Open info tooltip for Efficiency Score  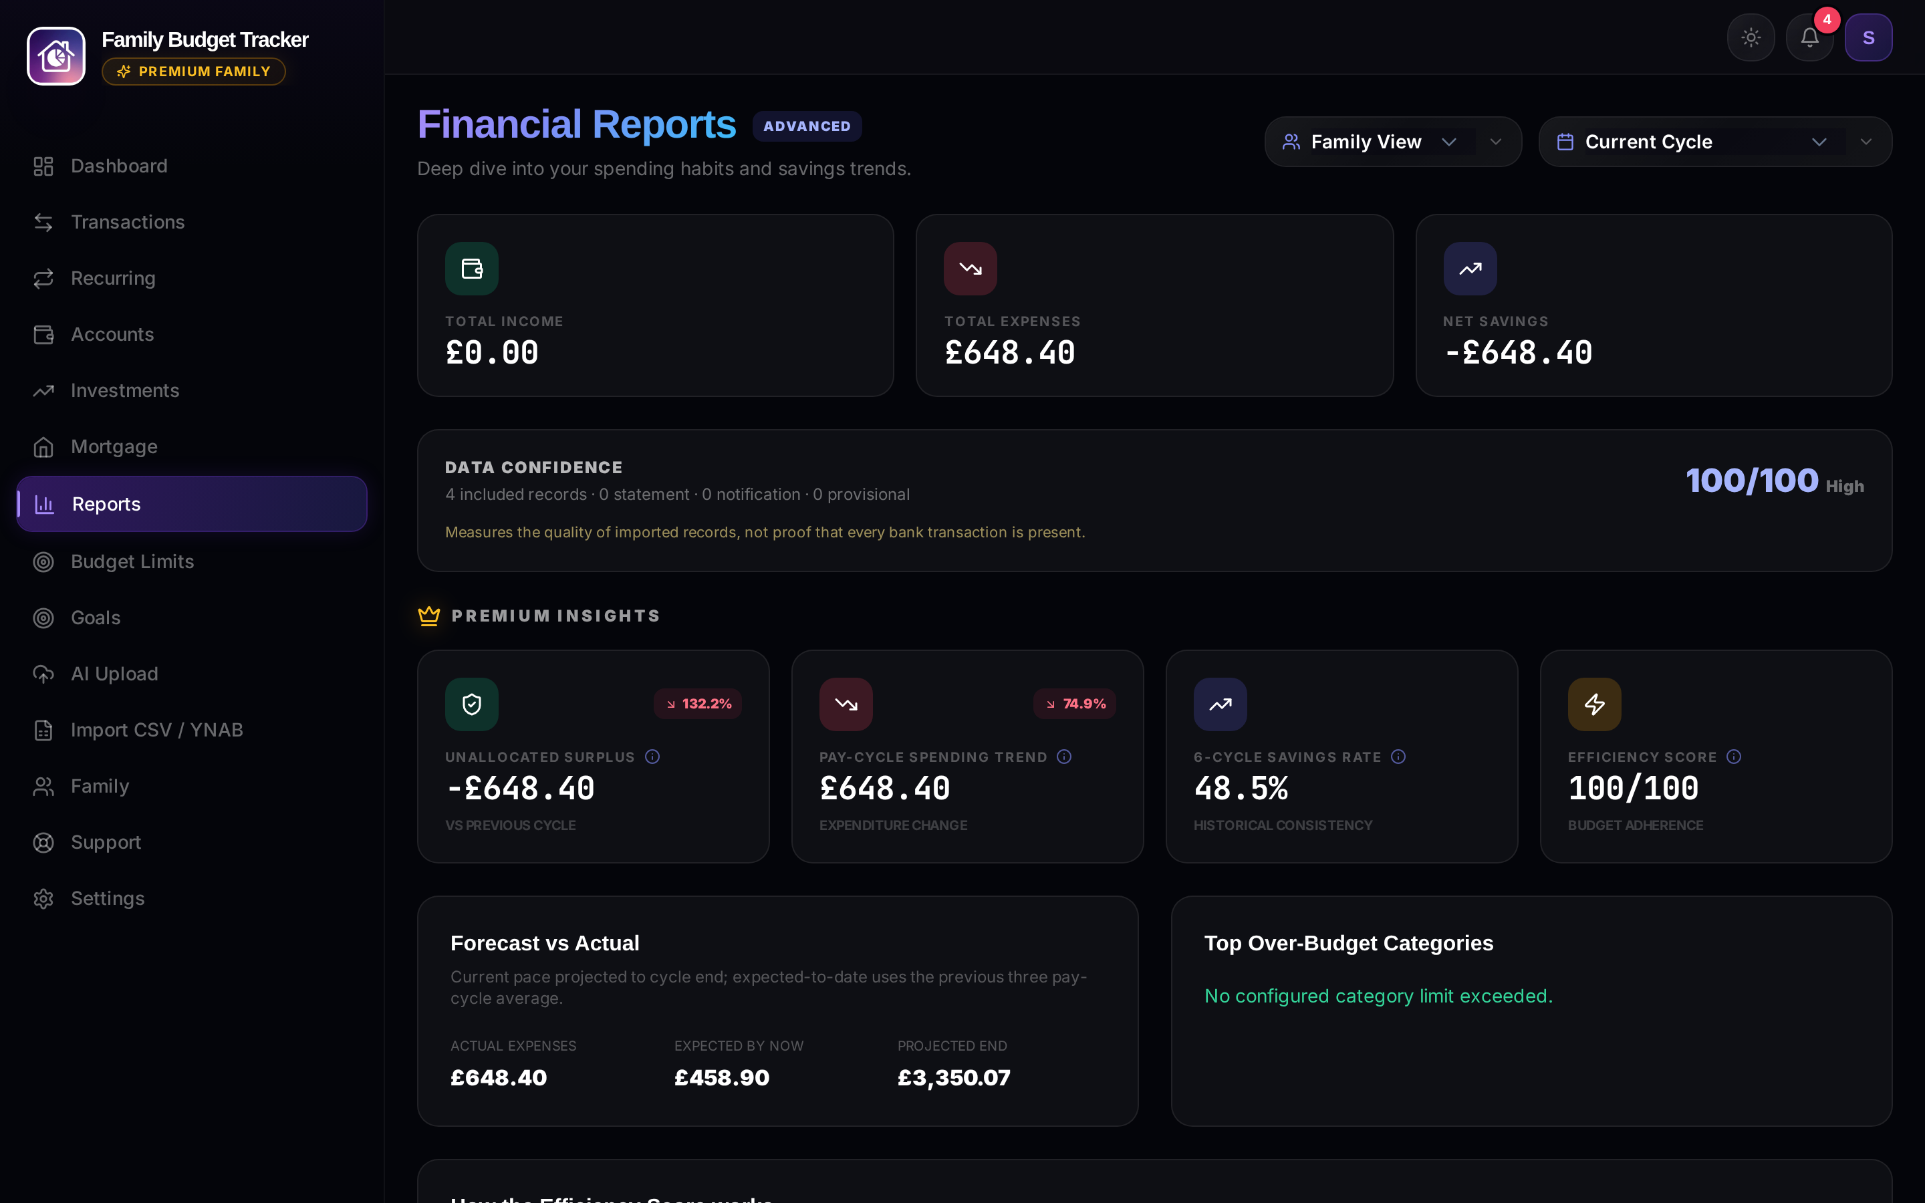[1734, 757]
